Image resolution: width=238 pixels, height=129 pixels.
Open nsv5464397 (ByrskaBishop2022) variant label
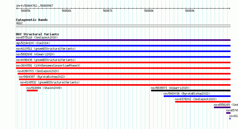pos(42,77)
